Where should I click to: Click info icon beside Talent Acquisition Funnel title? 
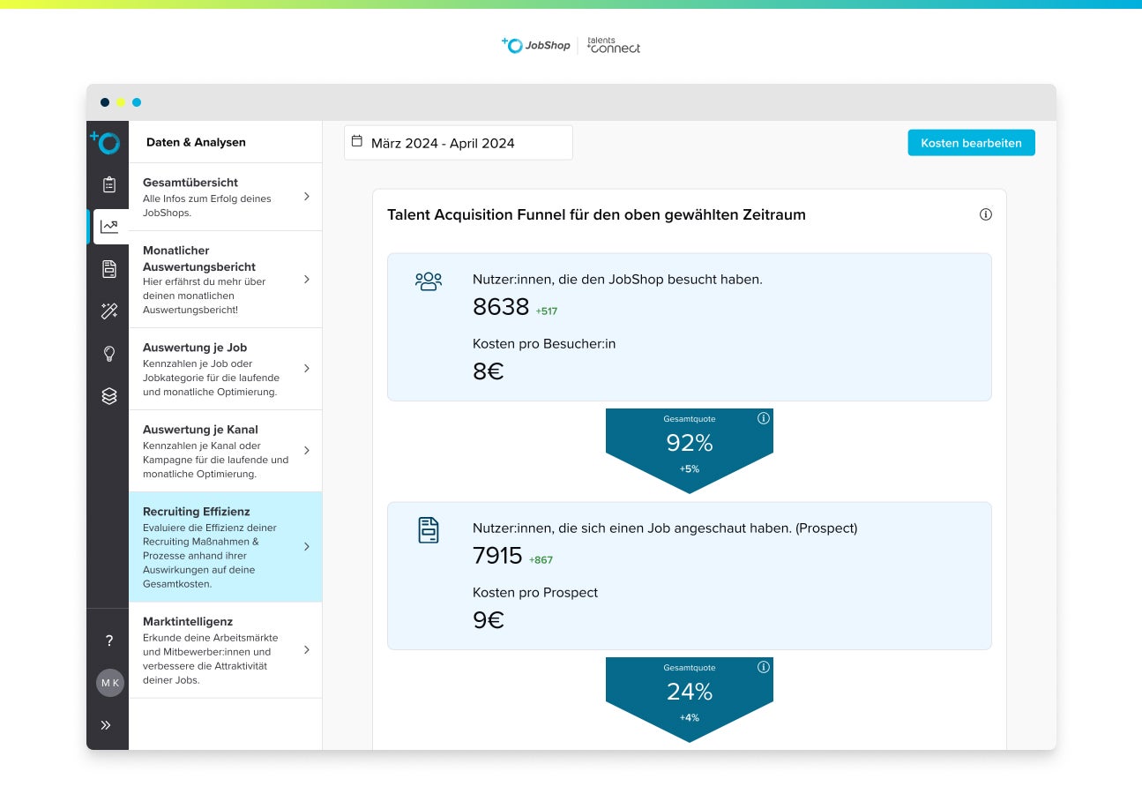[x=986, y=214]
